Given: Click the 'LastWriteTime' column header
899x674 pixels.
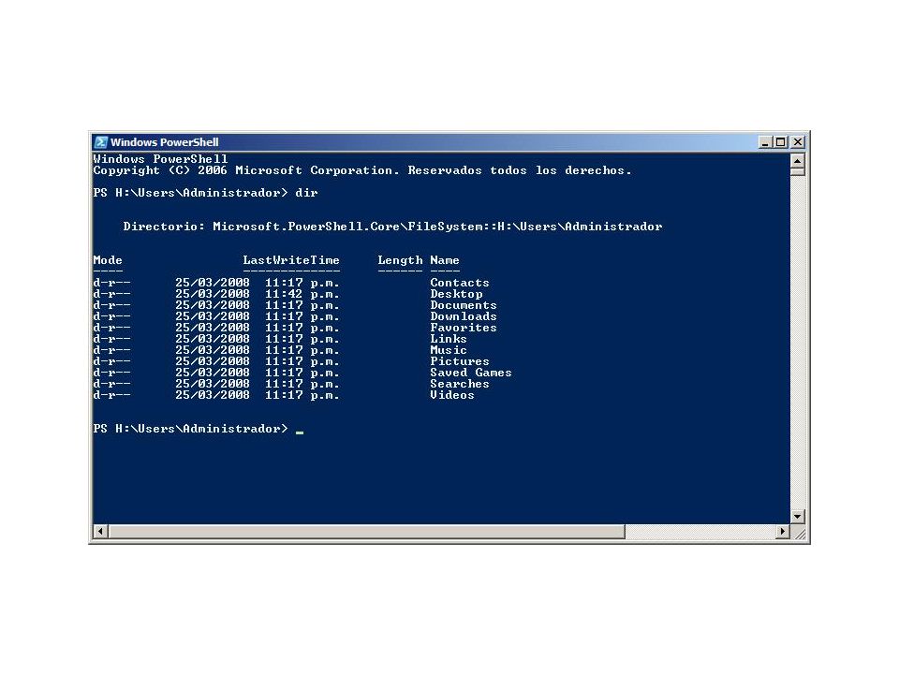Looking at the screenshot, I should pyautogui.click(x=291, y=260).
